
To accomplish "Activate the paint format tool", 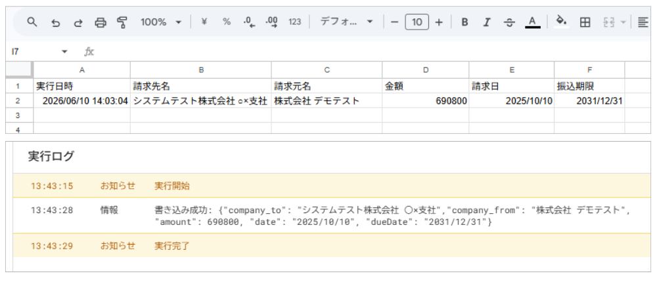I will (x=122, y=22).
